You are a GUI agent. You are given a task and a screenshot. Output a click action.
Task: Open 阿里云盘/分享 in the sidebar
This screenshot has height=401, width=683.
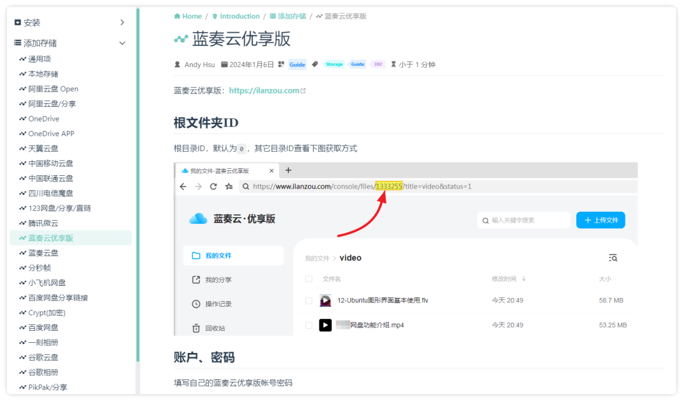(x=71, y=104)
